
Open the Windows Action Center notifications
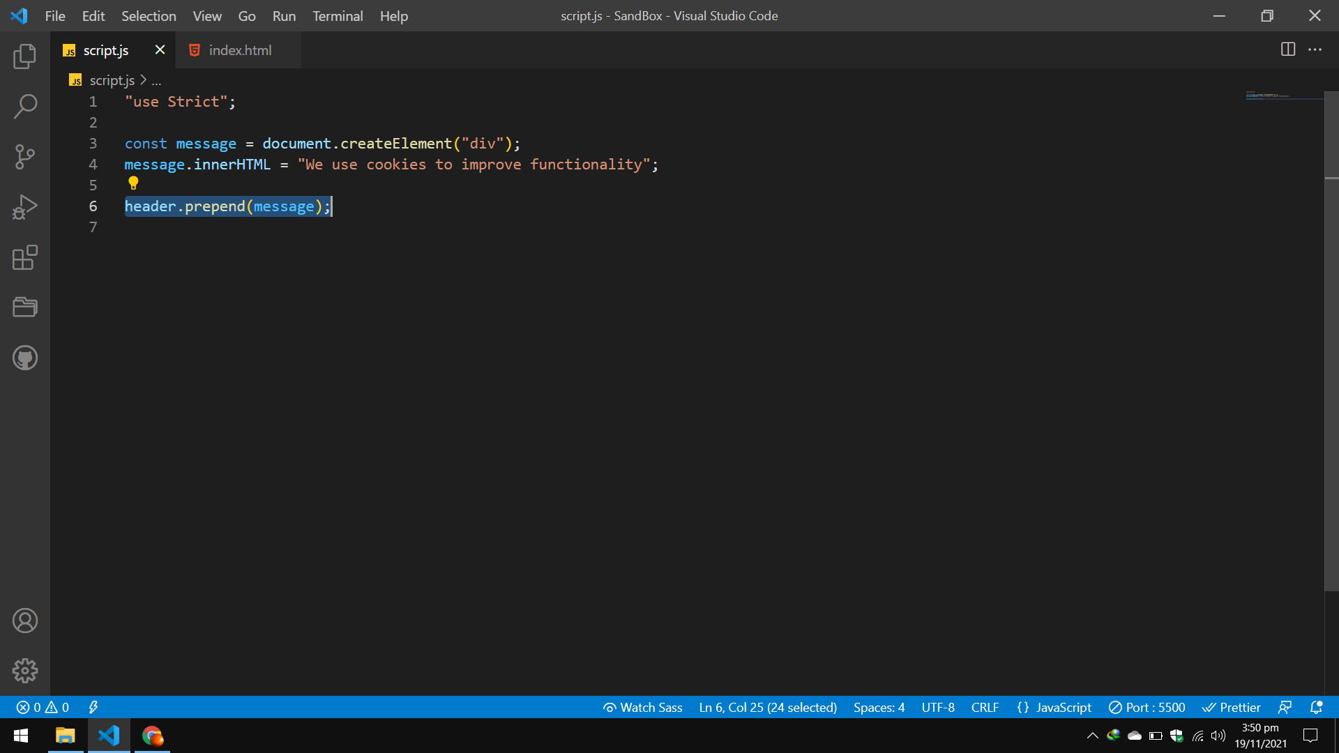(1310, 736)
